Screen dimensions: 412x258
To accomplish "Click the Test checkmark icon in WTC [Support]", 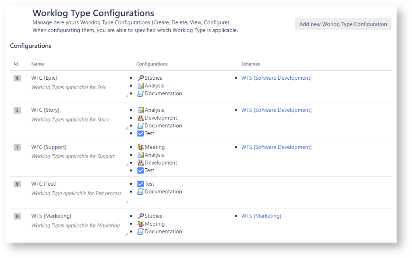I will (140, 170).
